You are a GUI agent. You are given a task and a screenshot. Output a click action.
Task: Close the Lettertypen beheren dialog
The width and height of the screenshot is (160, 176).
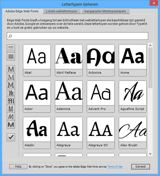pos(154,3)
